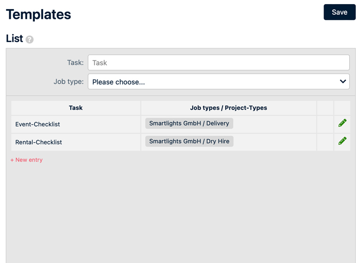
Task: Expand the Job type dropdown
Action: [x=218, y=81]
